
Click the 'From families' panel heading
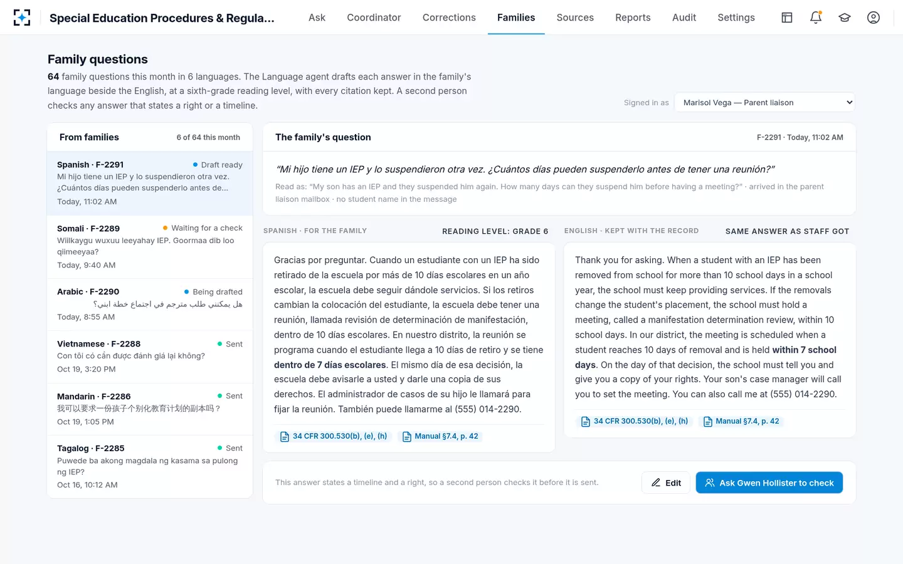[89, 137]
